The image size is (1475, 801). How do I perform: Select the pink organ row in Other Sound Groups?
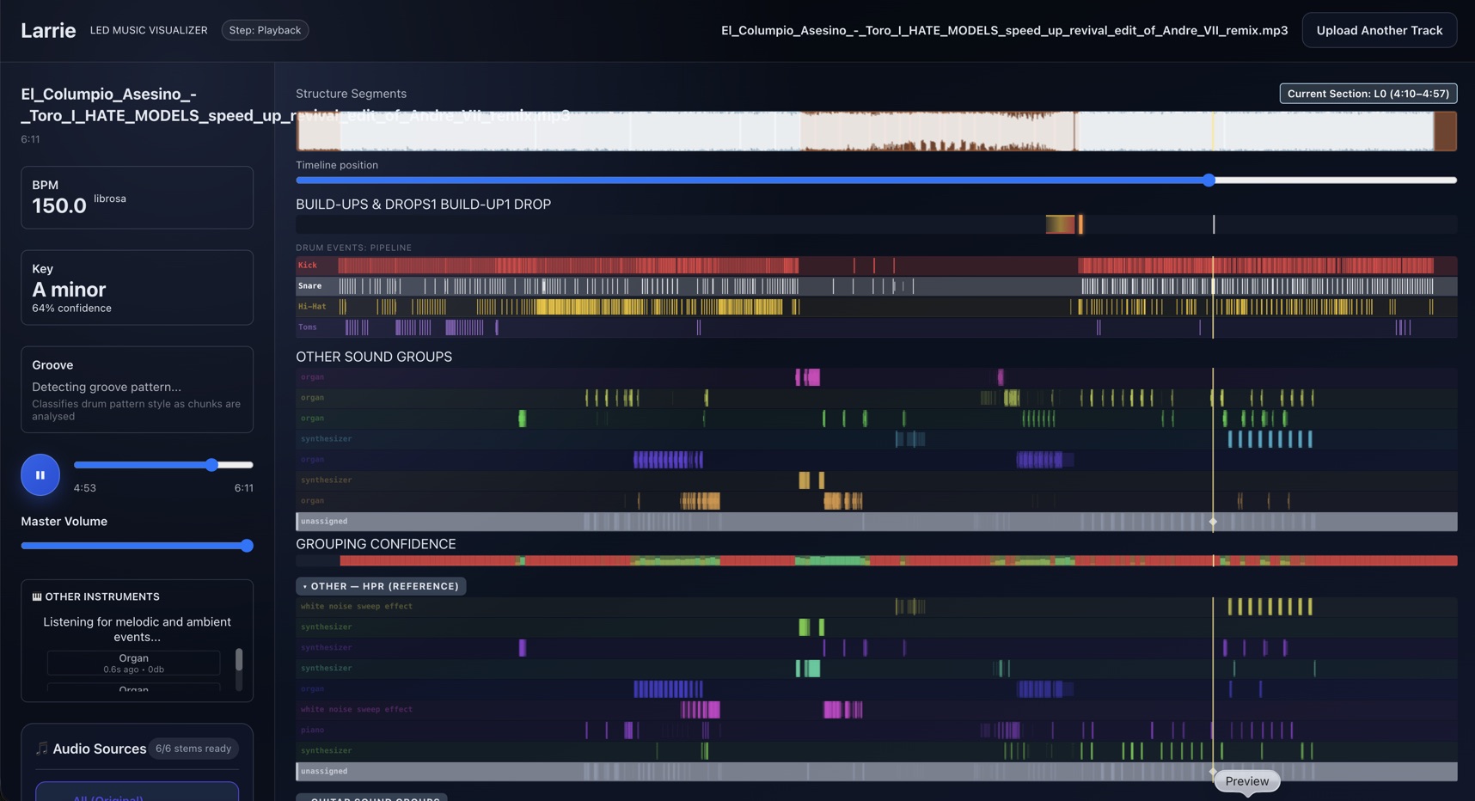(x=876, y=377)
